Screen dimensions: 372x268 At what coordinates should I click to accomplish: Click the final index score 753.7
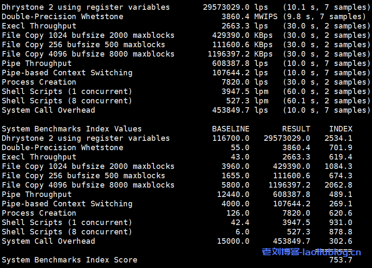(x=341, y=260)
